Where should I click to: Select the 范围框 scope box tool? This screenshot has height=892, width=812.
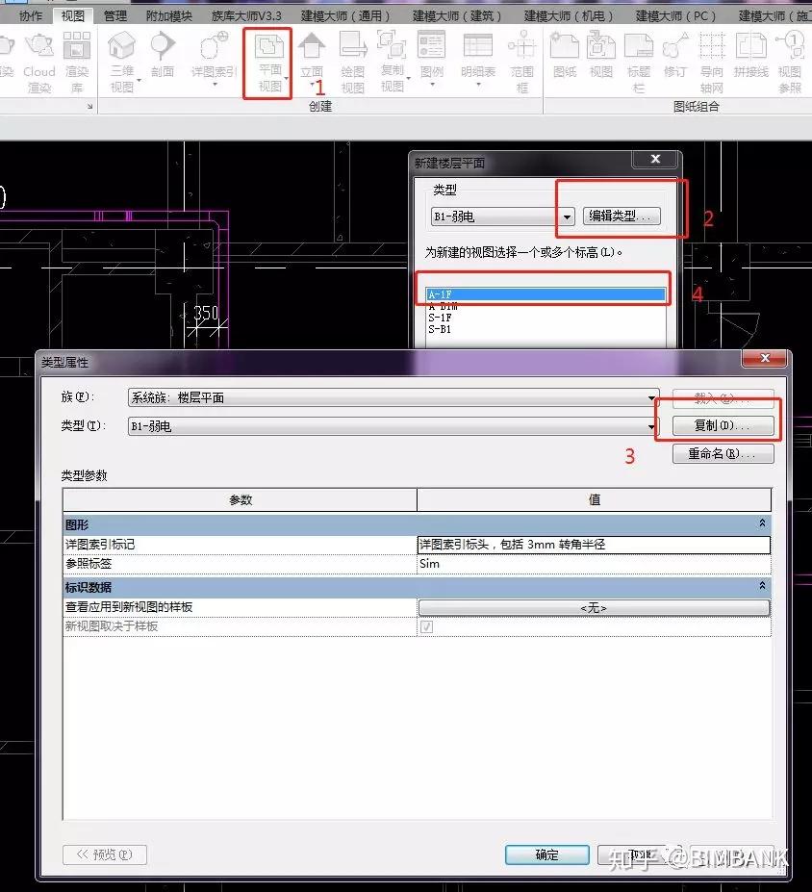coord(521,62)
